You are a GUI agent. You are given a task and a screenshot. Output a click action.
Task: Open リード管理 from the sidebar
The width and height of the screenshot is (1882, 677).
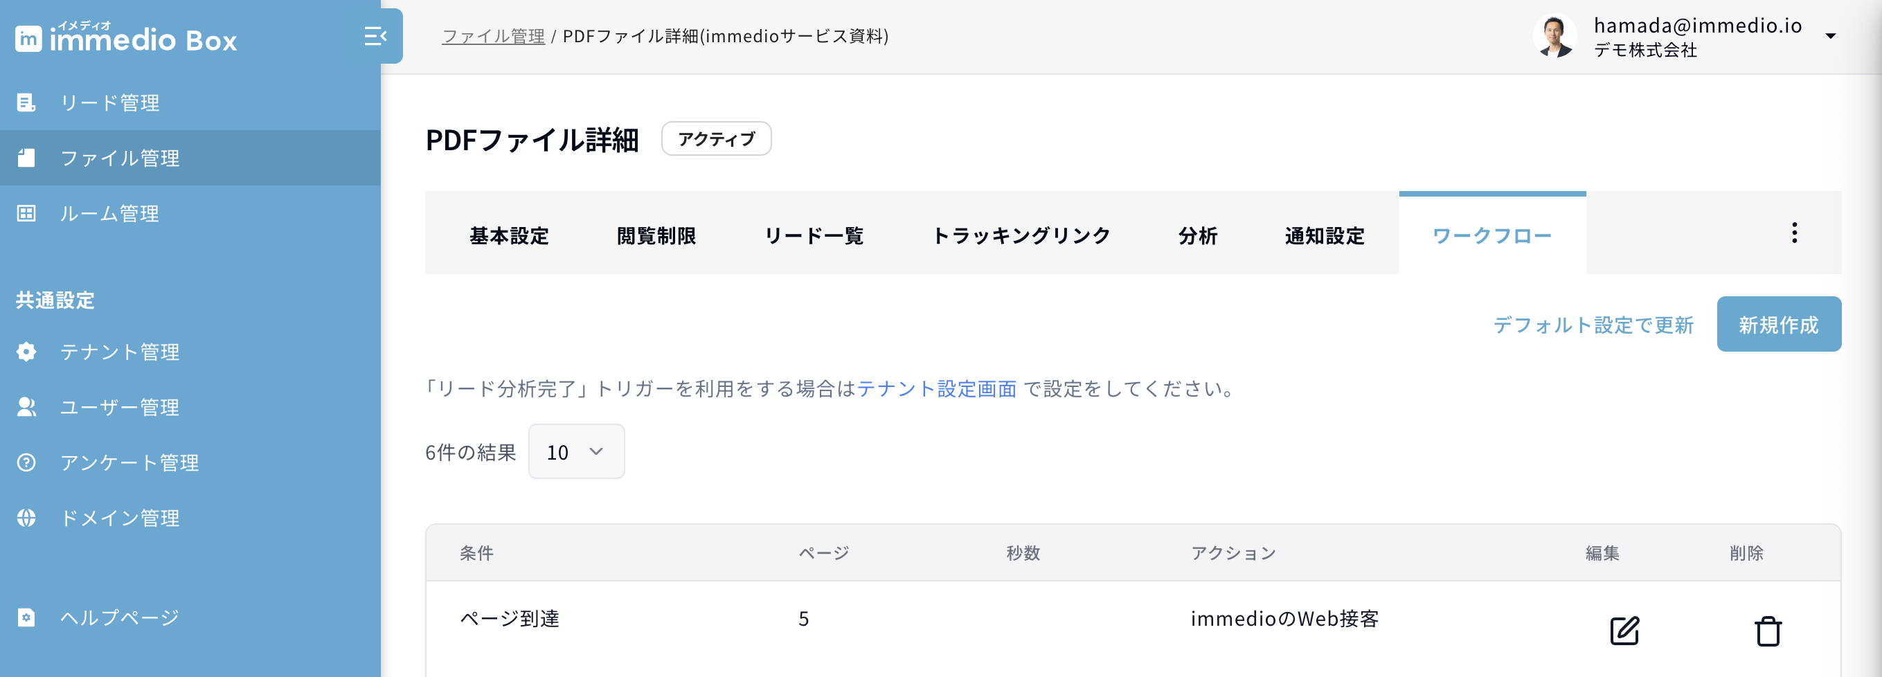tap(109, 103)
